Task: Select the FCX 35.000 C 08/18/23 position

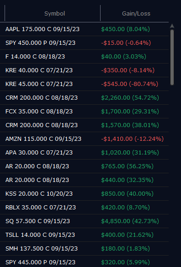Action: click(84, 112)
